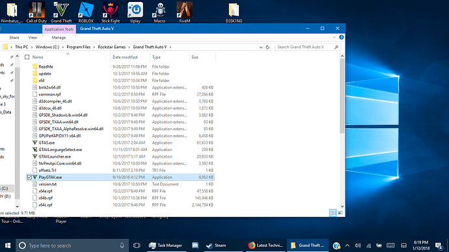
Task: Sort files by the Name column
Action: (38, 57)
